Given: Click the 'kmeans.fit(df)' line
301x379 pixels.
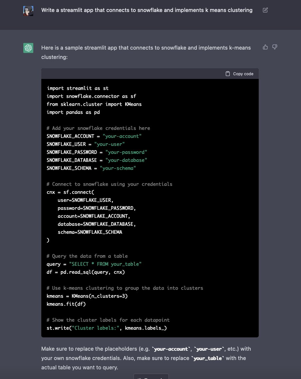Looking at the screenshot, I should (x=66, y=304).
